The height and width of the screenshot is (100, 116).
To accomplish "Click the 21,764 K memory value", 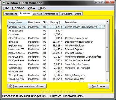I will coord(58,79).
